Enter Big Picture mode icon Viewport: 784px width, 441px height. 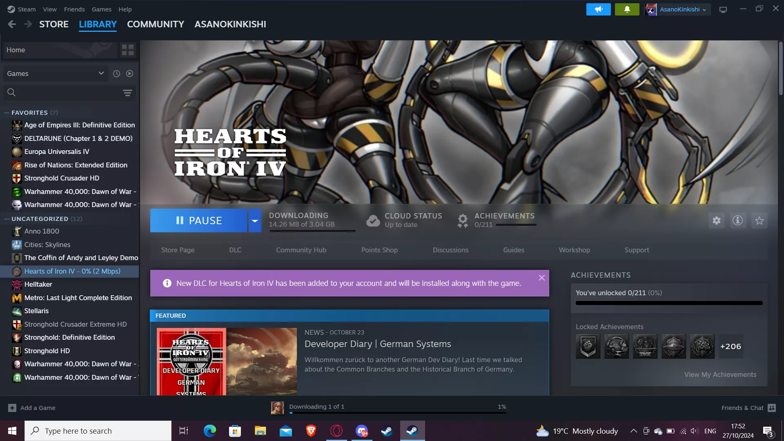pos(723,9)
